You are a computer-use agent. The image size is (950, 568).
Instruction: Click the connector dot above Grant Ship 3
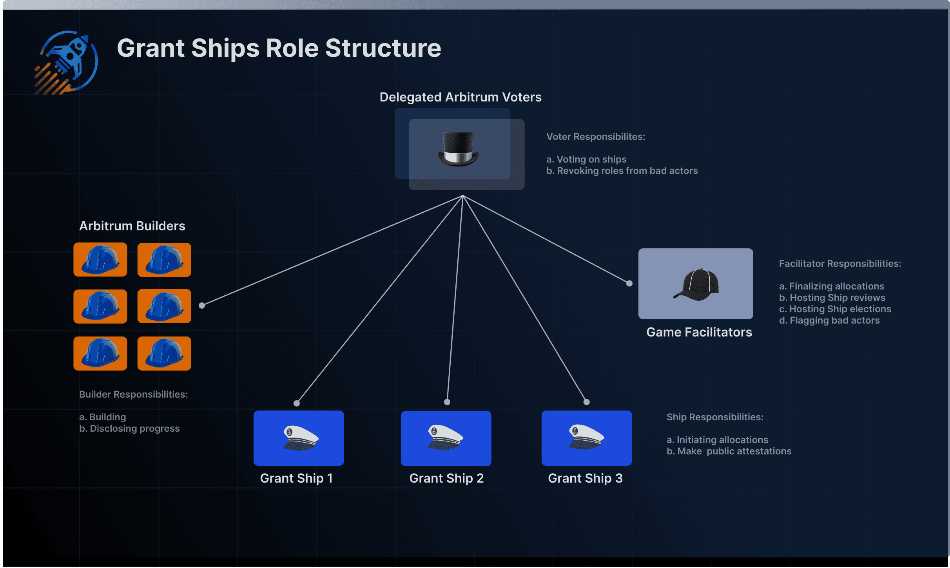(x=587, y=402)
